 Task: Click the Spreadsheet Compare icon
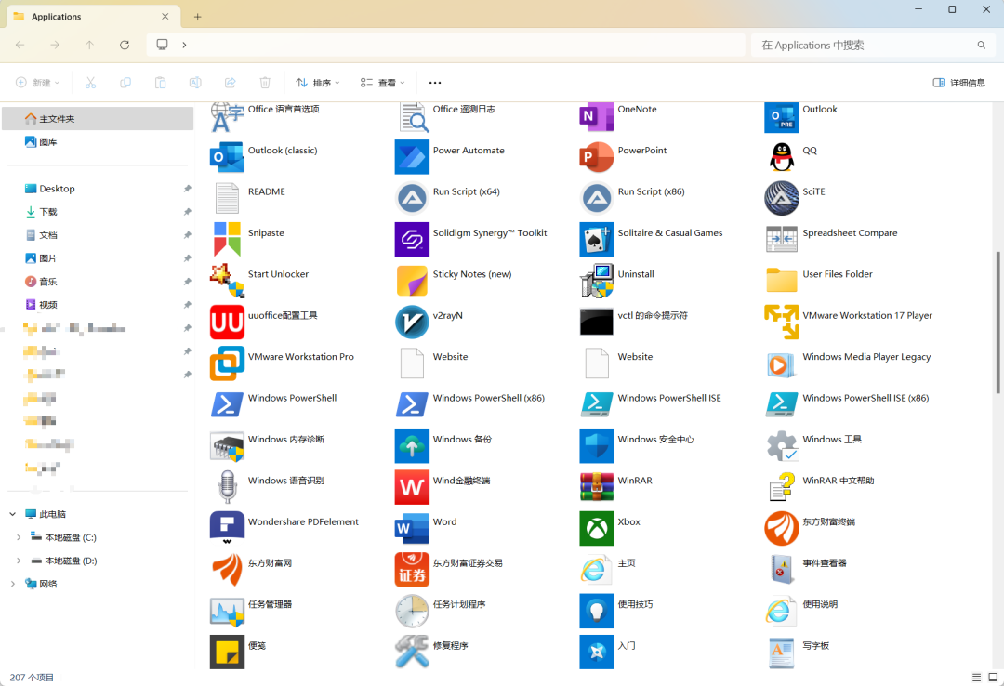(x=781, y=239)
